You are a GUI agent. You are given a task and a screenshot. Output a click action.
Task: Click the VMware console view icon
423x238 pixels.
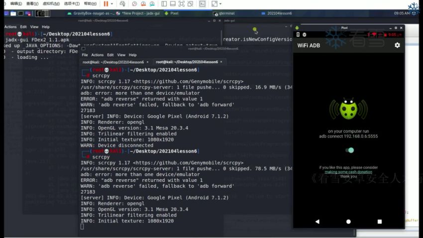(x=203, y=3)
